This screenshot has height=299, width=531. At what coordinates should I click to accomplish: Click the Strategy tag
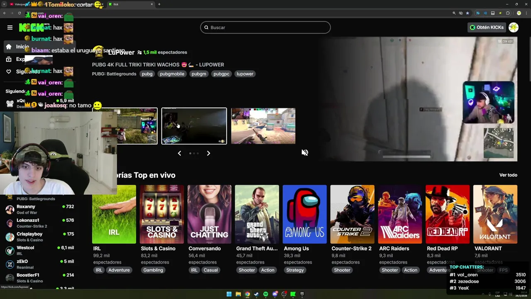[x=295, y=270]
